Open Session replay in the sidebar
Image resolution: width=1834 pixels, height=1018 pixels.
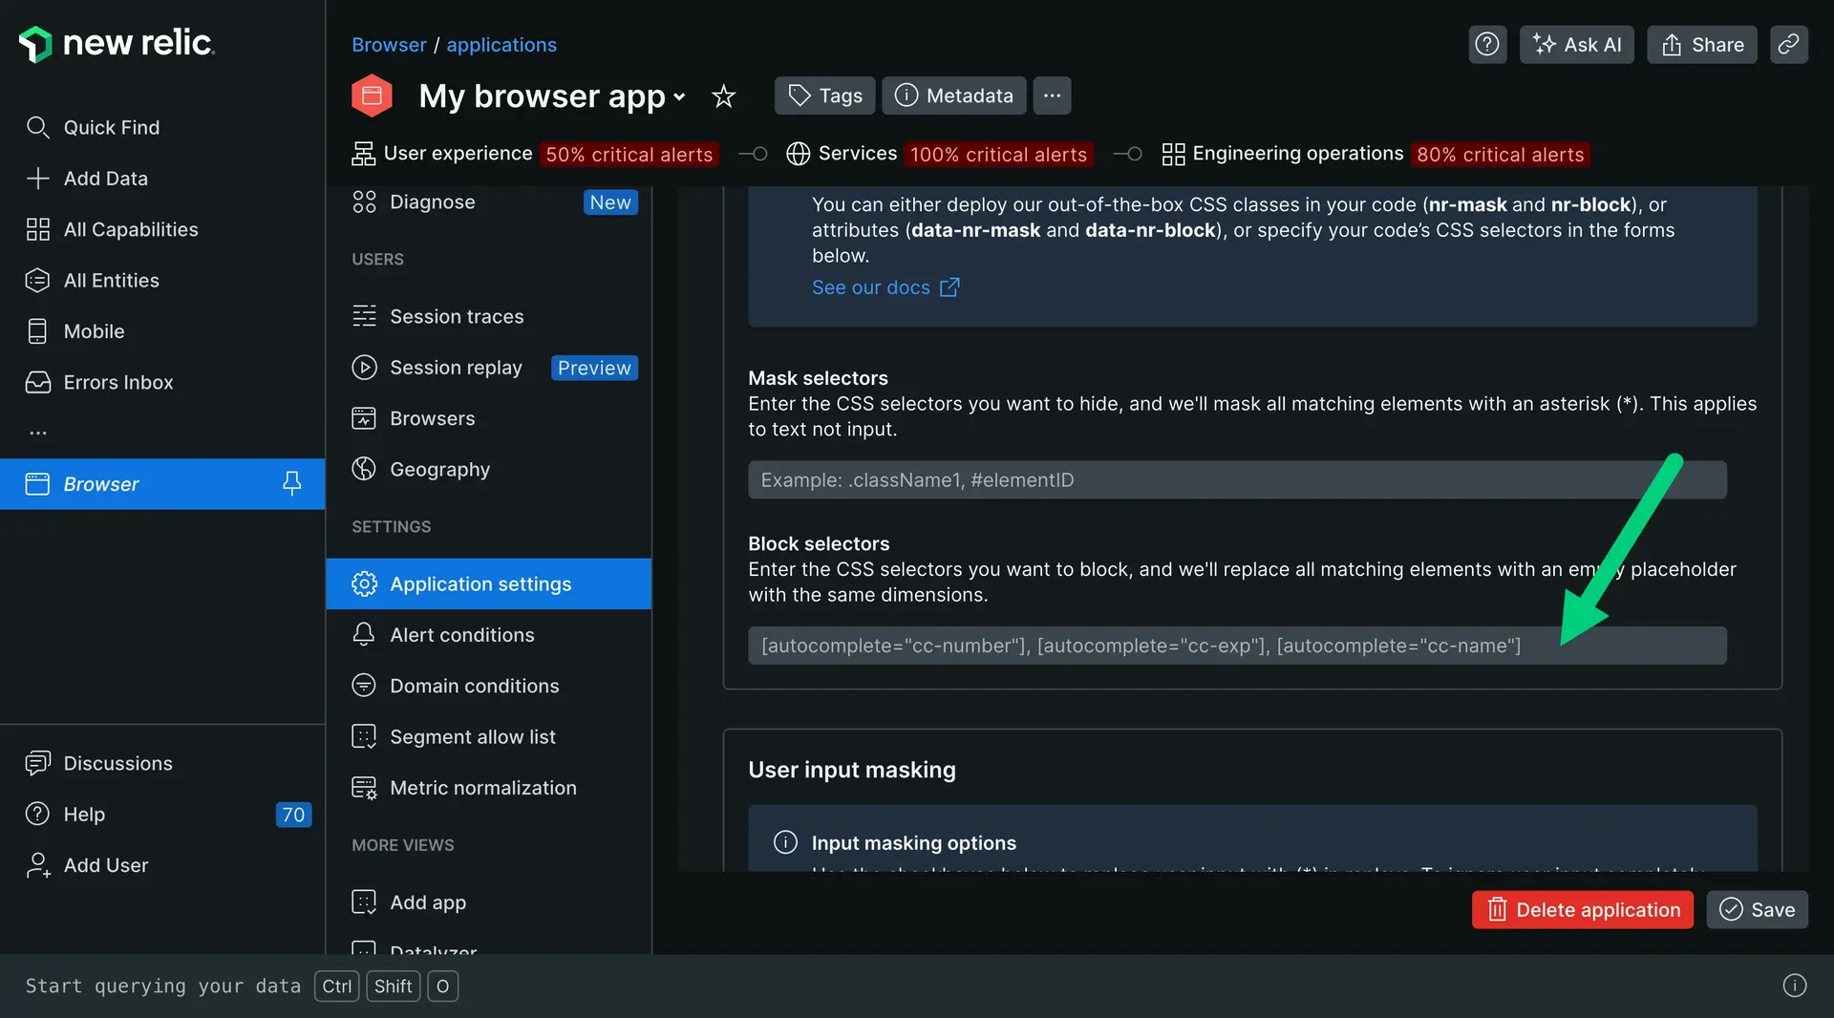[x=456, y=368]
